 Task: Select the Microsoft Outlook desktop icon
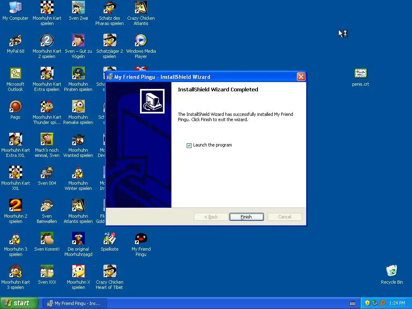click(15, 79)
